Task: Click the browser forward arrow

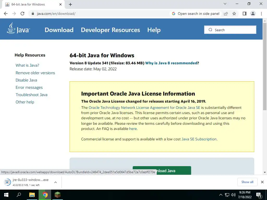Action: 14,14
